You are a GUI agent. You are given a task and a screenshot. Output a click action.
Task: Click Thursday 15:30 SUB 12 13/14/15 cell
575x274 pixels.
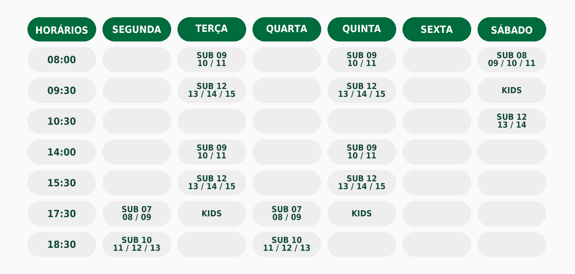362,183
